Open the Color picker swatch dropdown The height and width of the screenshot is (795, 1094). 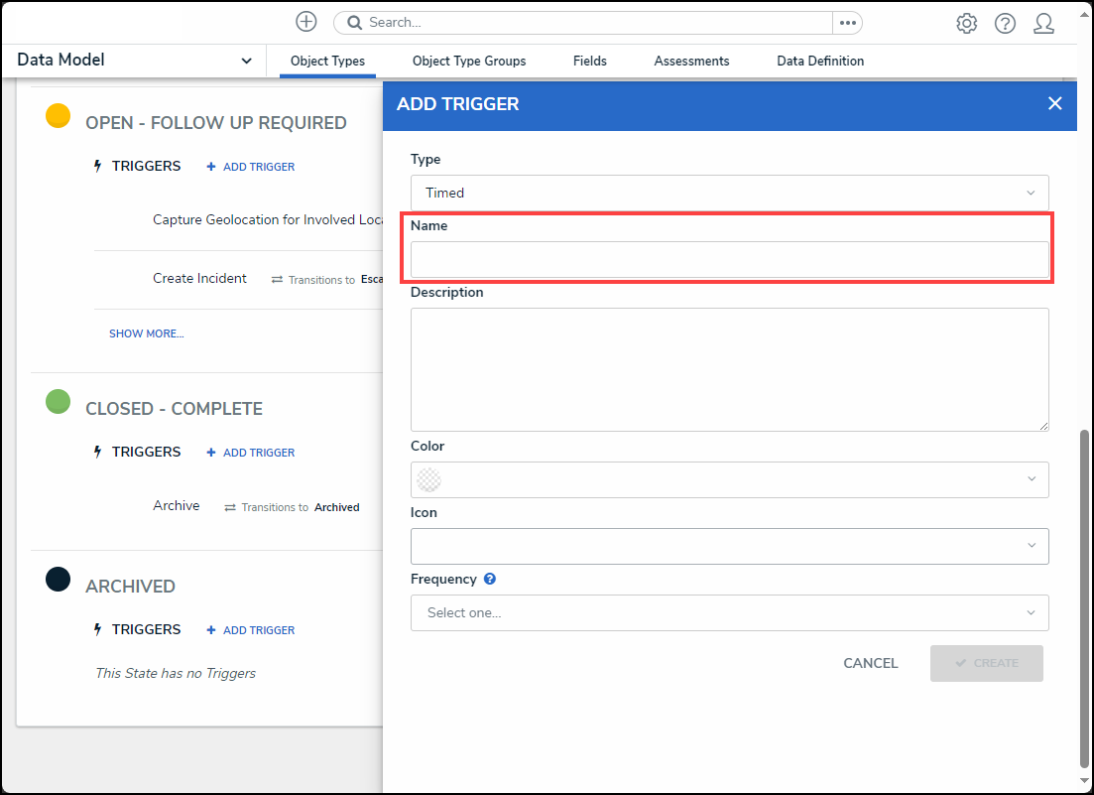coord(729,479)
